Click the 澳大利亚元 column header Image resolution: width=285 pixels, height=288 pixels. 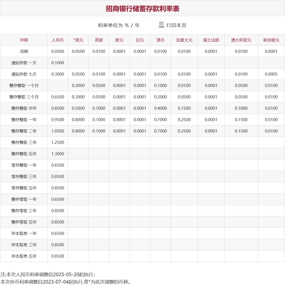241,40
